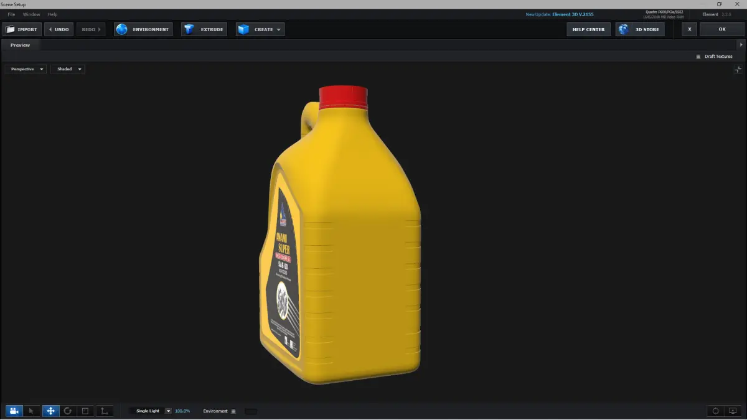Click the target focus icon at bottom right
This screenshot has height=420, width=747.
pos(716,411)
